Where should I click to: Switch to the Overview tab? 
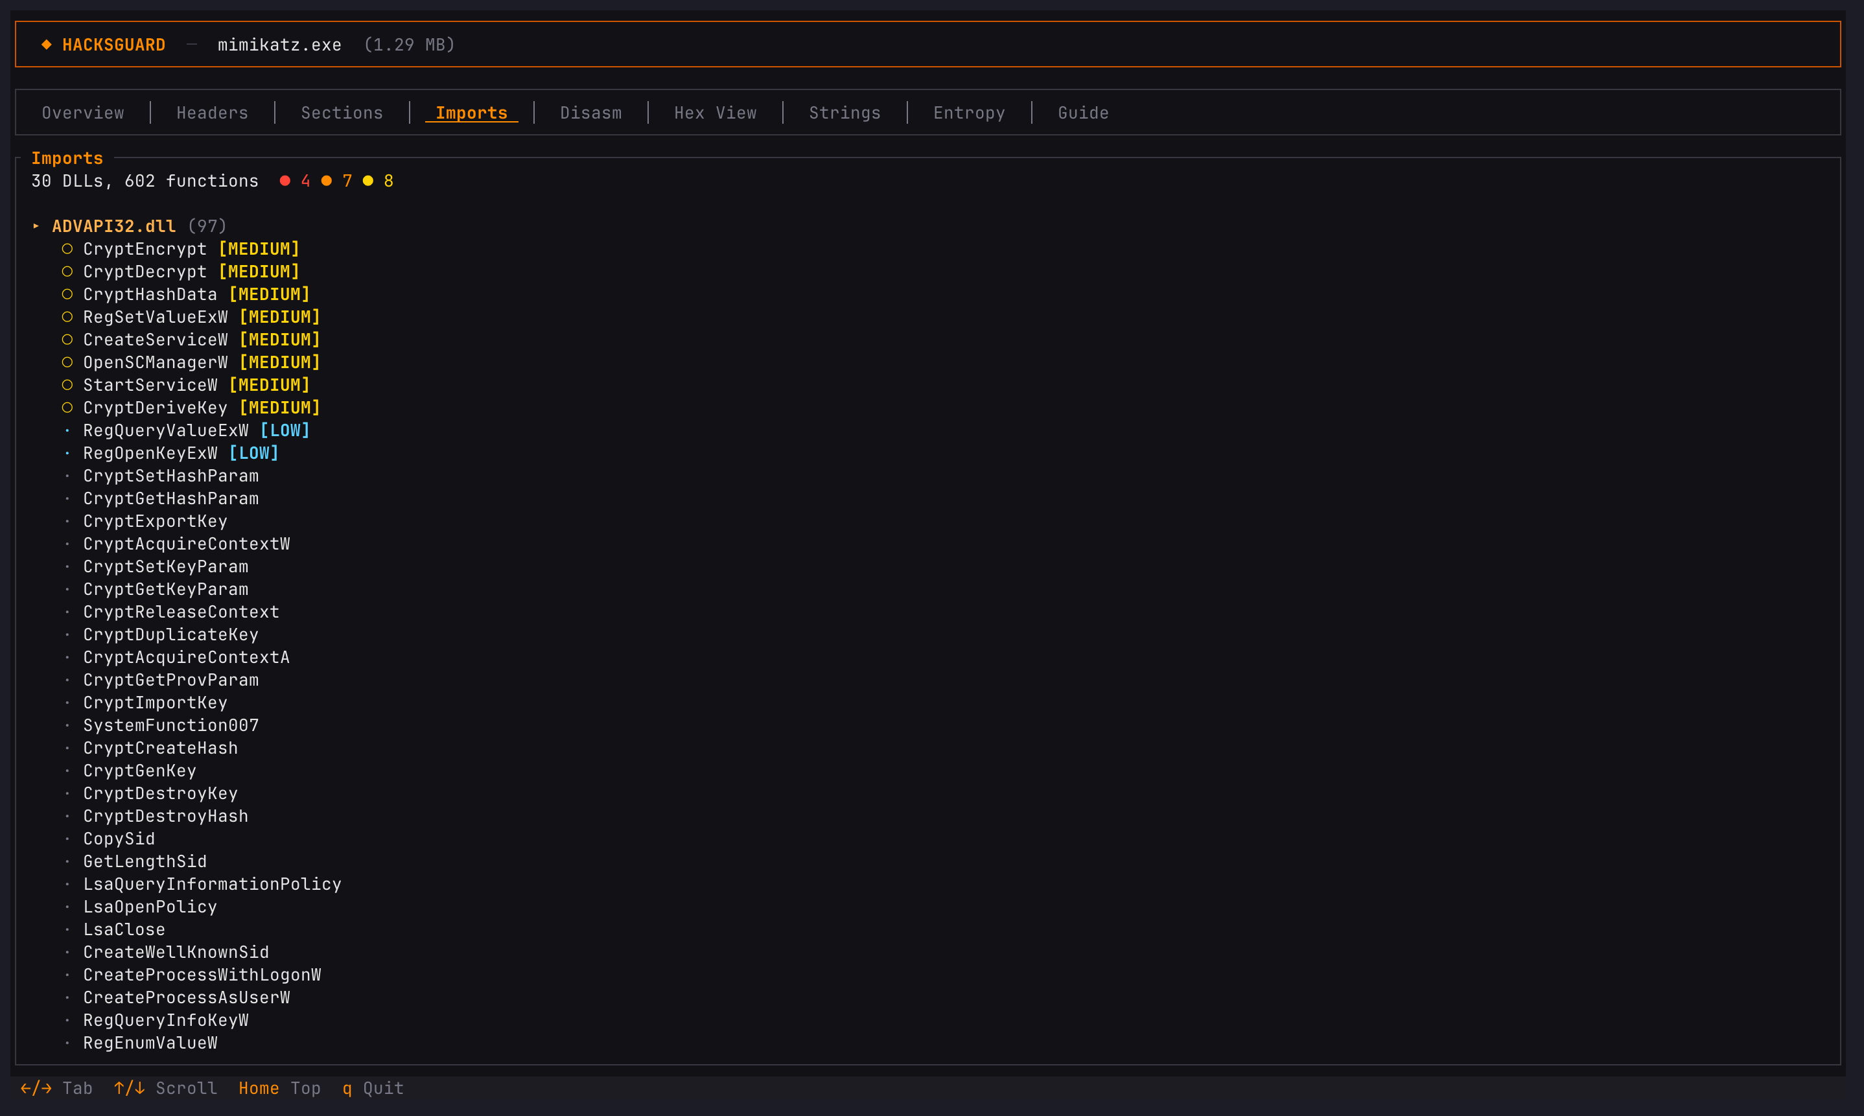83,113
